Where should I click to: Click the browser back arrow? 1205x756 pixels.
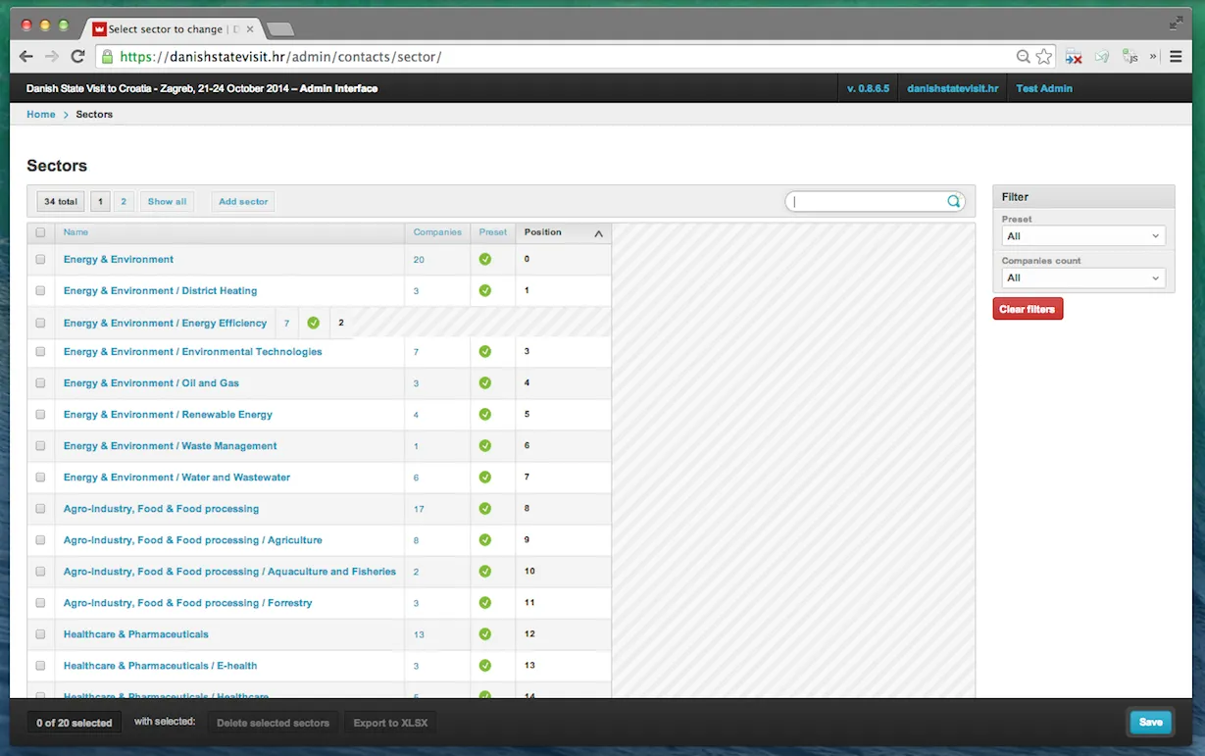[x=26, y=57]
